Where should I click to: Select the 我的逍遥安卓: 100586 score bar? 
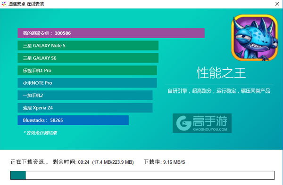[111, 33]
